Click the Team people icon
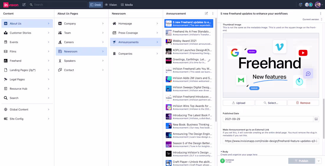The image size is (325, 166). 60,33
